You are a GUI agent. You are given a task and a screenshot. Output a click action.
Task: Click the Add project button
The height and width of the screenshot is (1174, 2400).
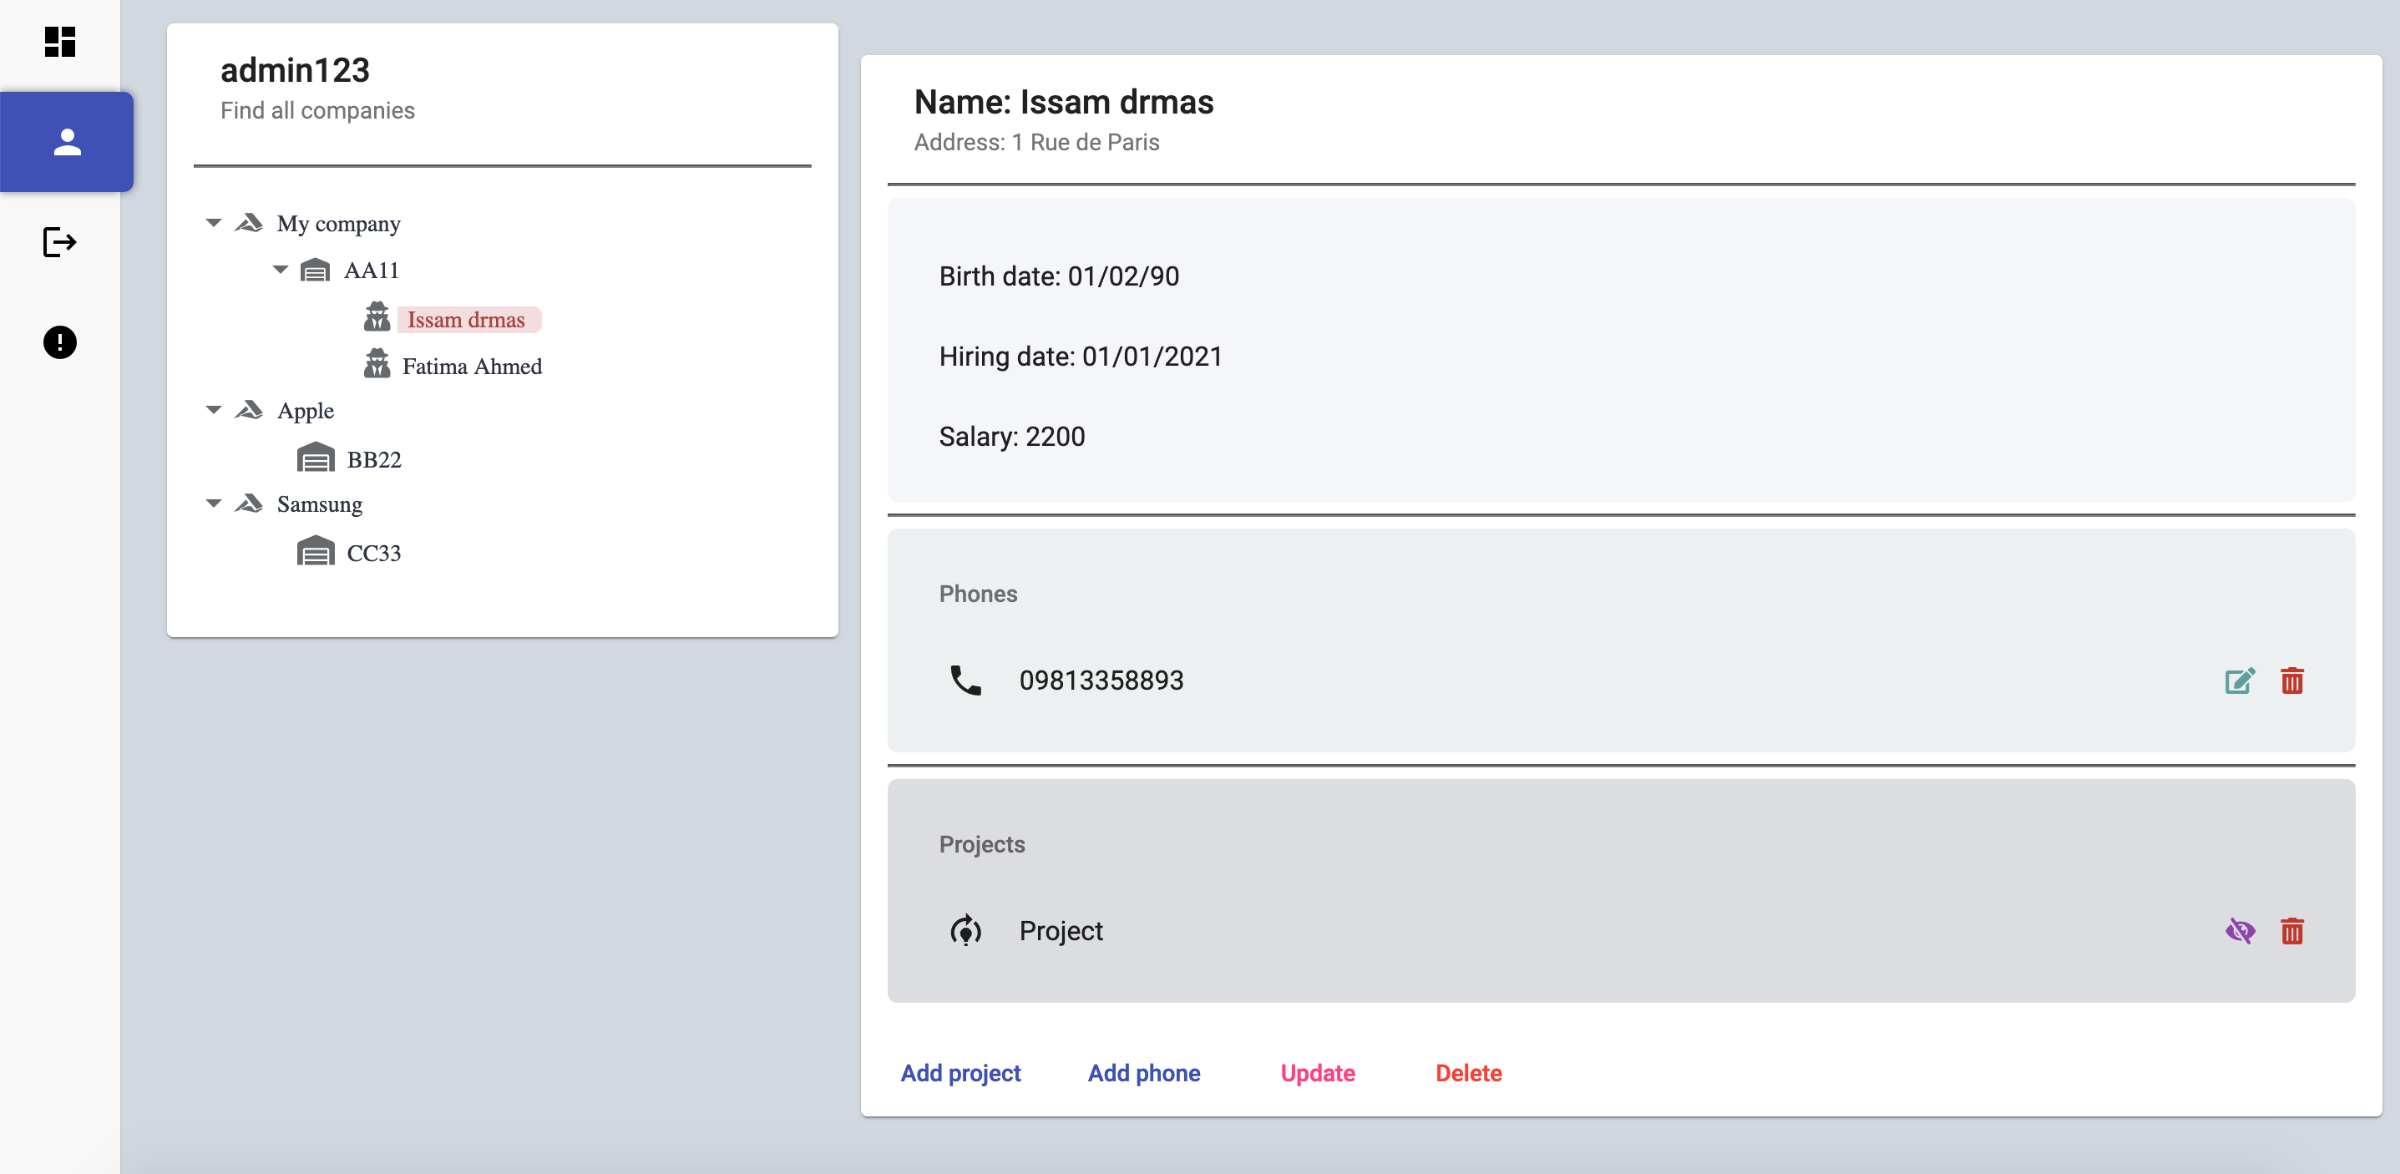coord(959,1073)
